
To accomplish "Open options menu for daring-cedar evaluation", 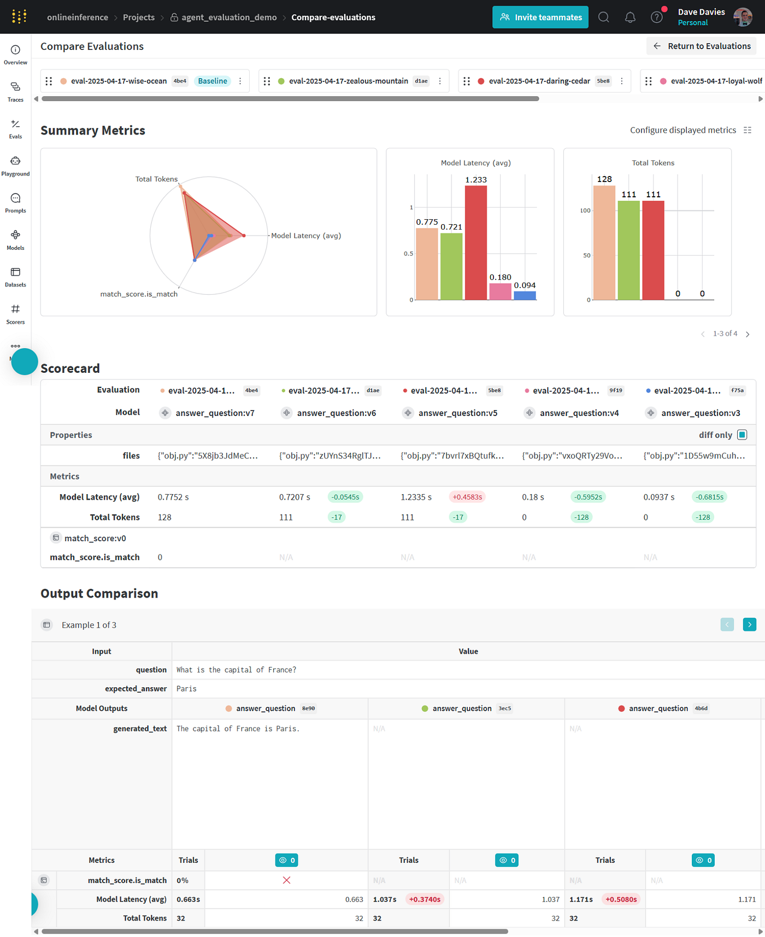I will coord(622,81).
